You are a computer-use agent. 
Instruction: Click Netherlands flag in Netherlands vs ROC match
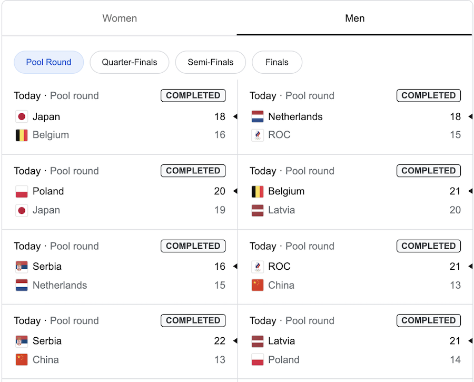(257, 116)
